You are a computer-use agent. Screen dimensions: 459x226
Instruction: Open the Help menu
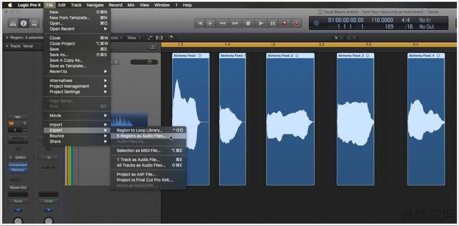point(187,4)
